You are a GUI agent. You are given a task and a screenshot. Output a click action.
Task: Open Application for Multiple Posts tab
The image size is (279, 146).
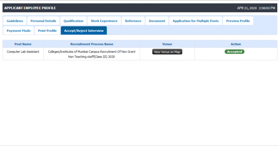point(196,21)
